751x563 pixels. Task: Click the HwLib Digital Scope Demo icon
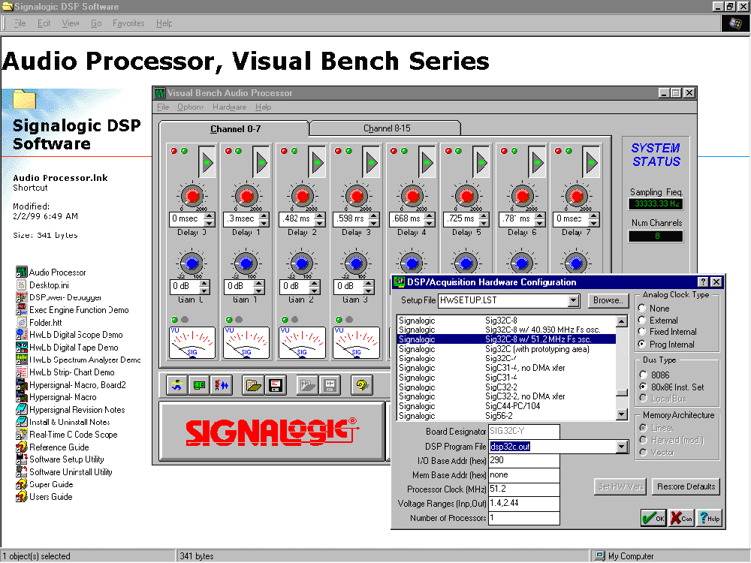[22, 335]
